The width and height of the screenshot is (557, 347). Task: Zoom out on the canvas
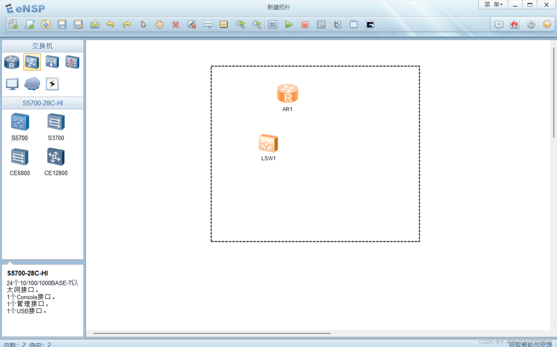(257, 24)
